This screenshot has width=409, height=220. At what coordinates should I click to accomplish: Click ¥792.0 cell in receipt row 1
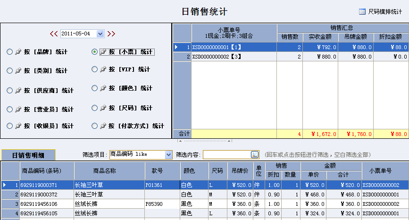click(x=320, y=47)
